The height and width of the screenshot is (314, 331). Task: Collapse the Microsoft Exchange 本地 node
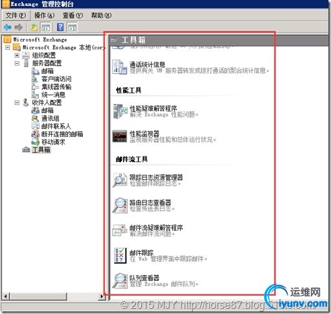point(8,47)
